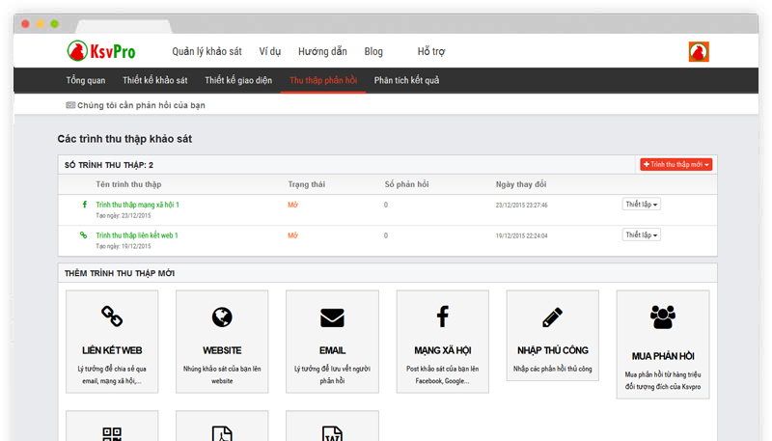Open the user avatar in top right
This screenshot has height=441, width=772.
point(699,52)
